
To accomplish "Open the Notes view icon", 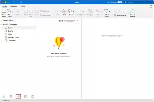I will 33,97.
